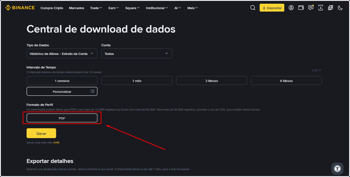Select the 3 Meses interval
Image resolution: width=350 pixels, height=177 pixels.
(211, 81)
